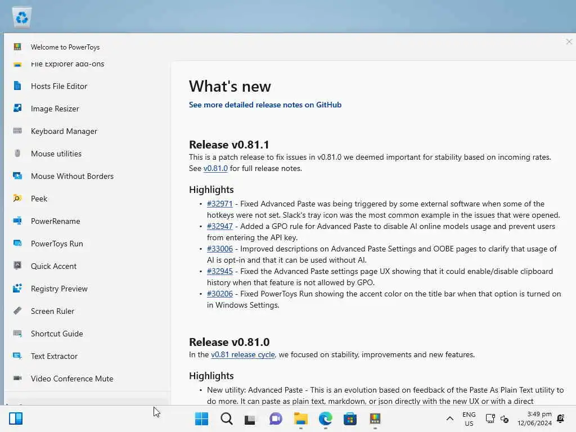This screenshot has height=432, width=576.
Task: Open Task View on the taskbar
Action: tap(250, 418)
